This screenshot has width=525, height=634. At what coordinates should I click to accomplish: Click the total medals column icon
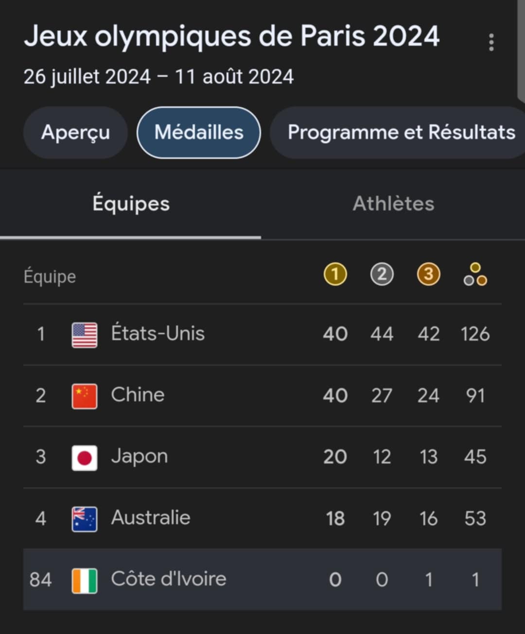click(475, 274)
